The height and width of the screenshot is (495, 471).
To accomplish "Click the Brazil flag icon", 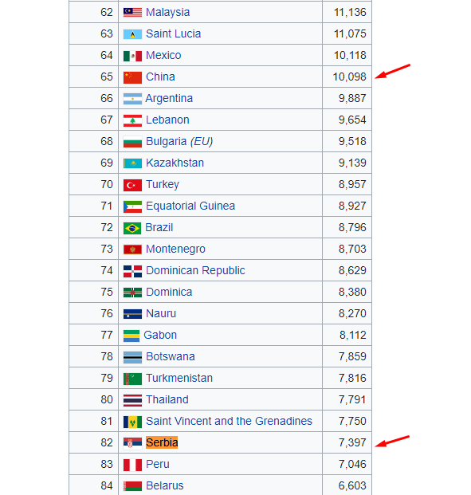I will [x=132, y=228].
